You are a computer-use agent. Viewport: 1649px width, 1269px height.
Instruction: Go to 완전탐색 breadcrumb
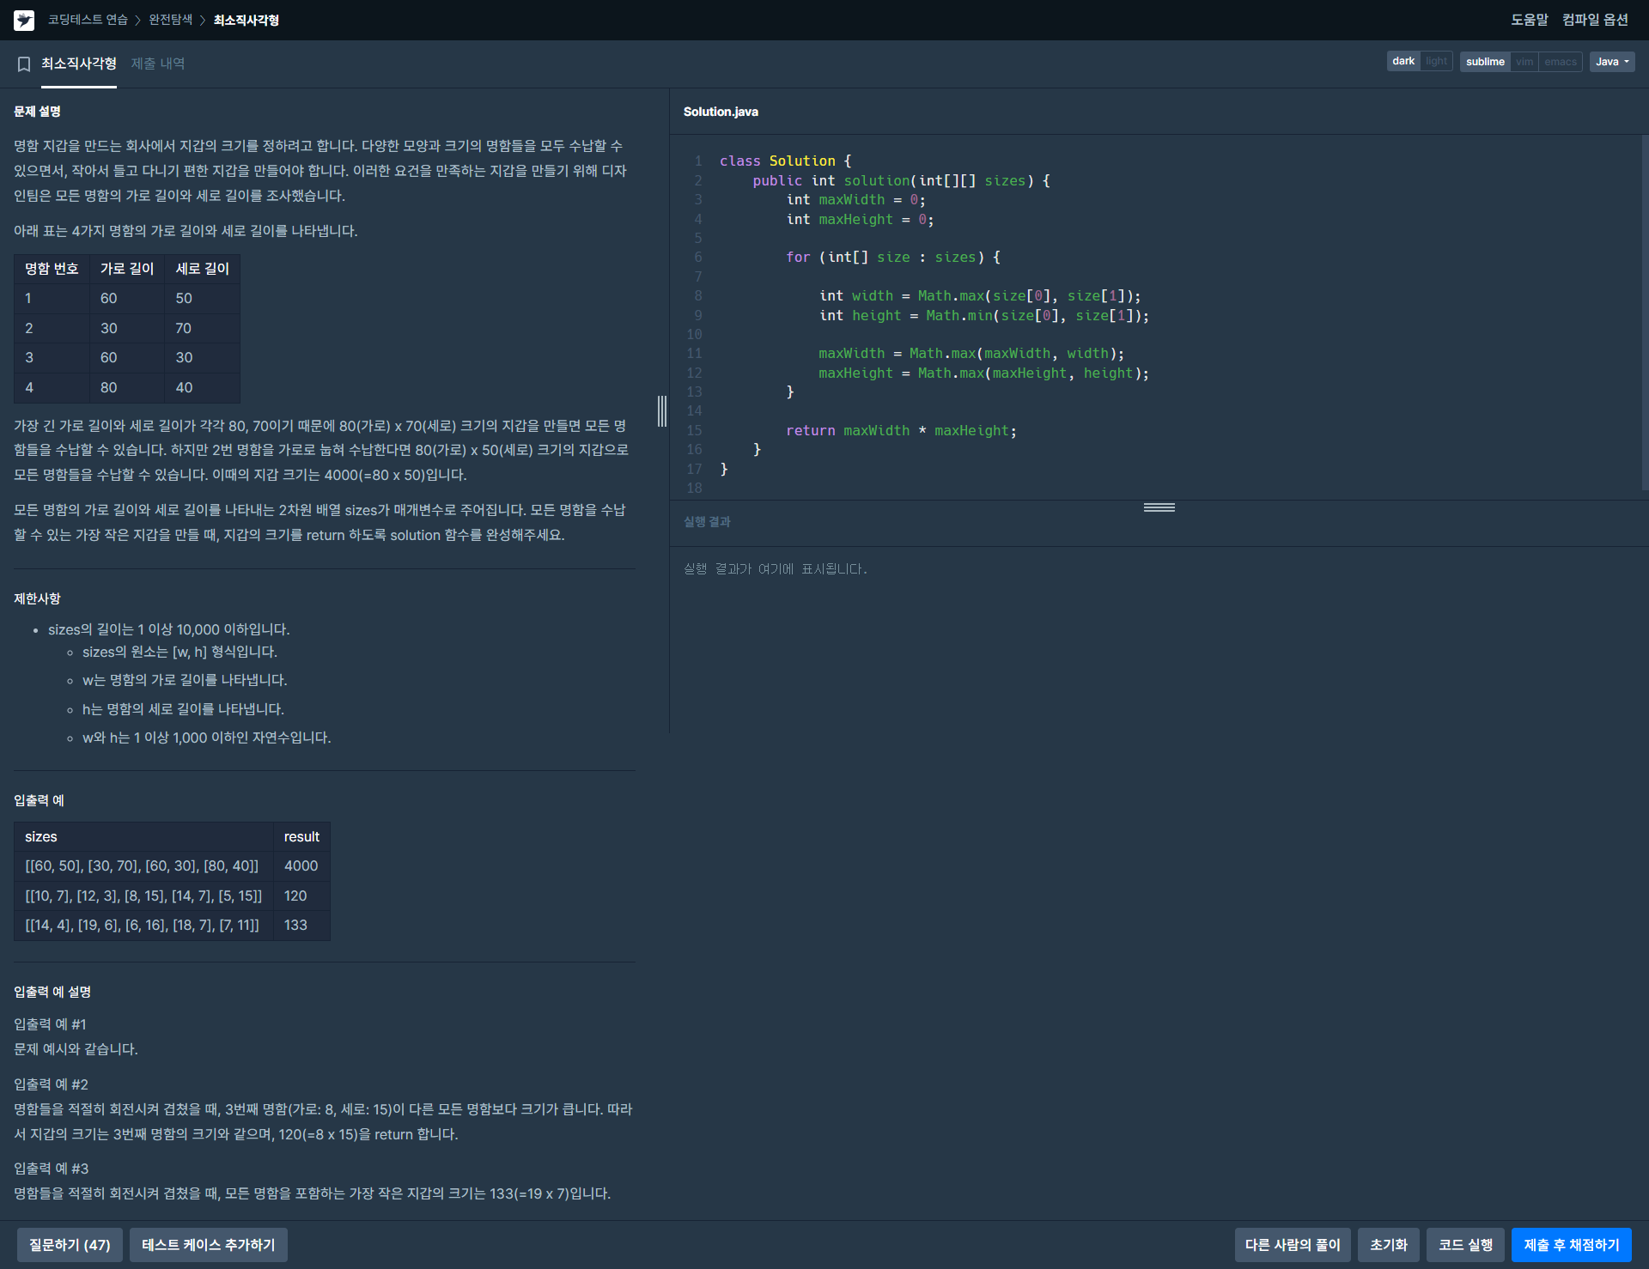(x=170, y=20)
